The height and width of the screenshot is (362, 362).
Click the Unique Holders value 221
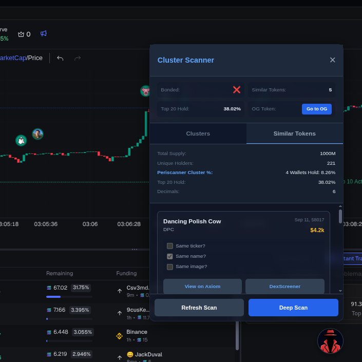tap(331, 163)
